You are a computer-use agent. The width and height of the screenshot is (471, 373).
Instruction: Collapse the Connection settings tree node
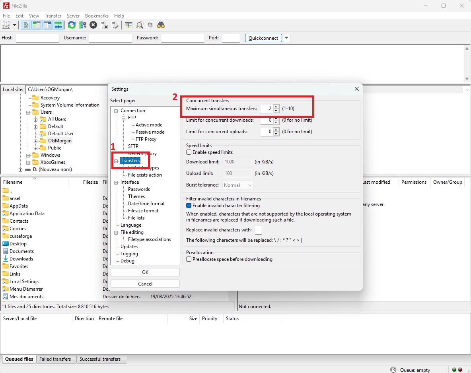click(116, 111)
